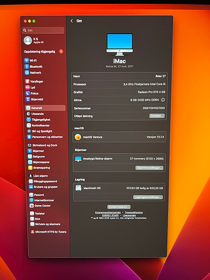Click the 3,4 GHz processor value
Screen dimensions: 210x280
[144, 84]
